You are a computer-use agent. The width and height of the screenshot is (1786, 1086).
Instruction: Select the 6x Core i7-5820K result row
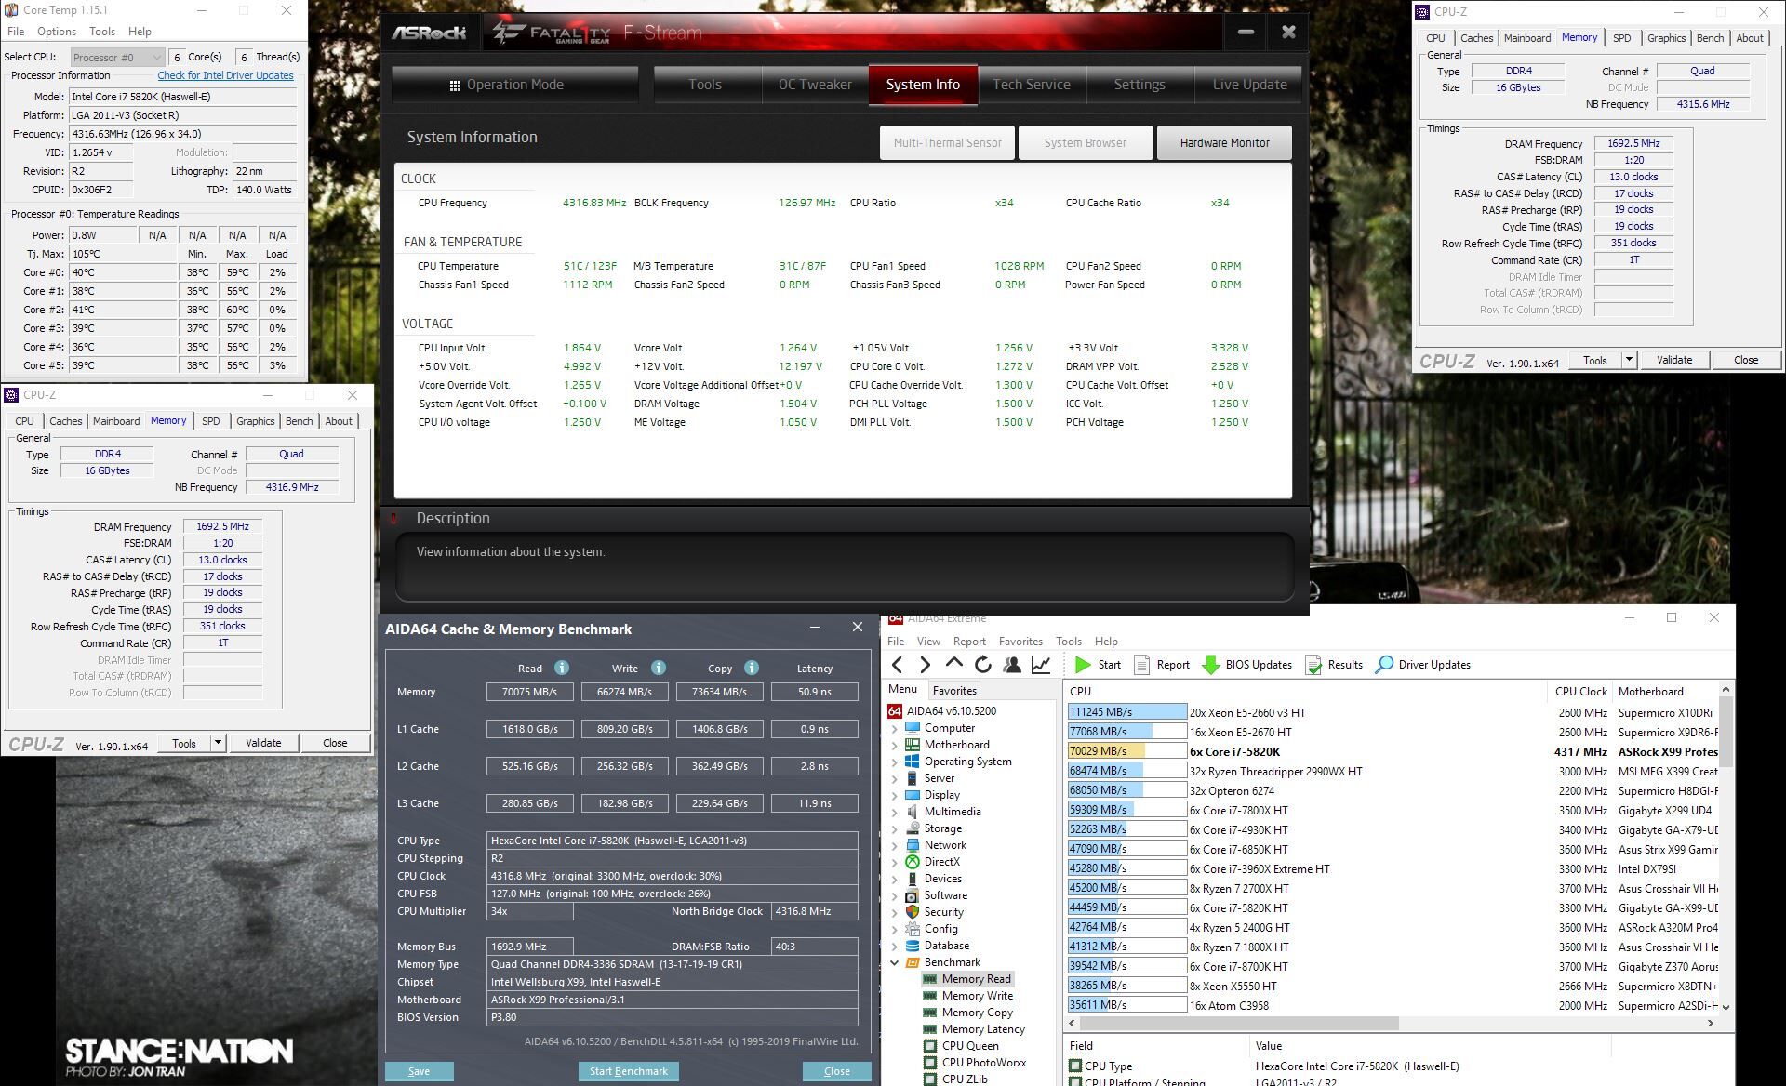click(1393, 751)
